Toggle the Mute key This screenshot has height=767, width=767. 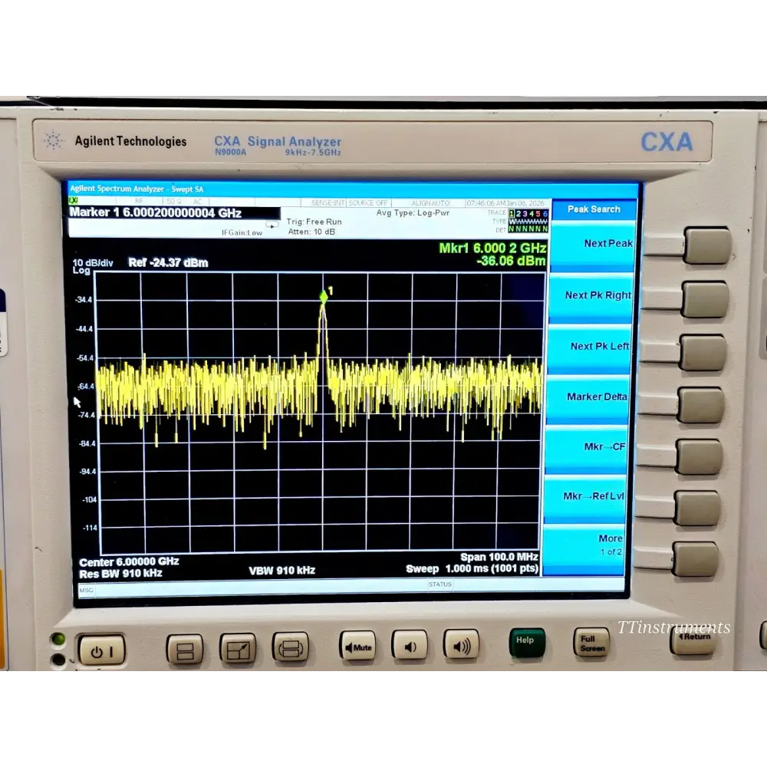[x=357, y=646]
